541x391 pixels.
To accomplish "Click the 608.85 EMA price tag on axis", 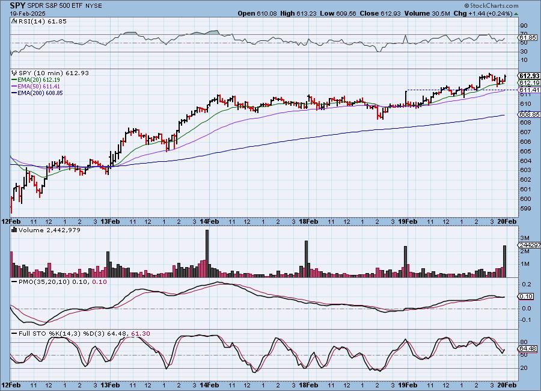I will (529, 114).
